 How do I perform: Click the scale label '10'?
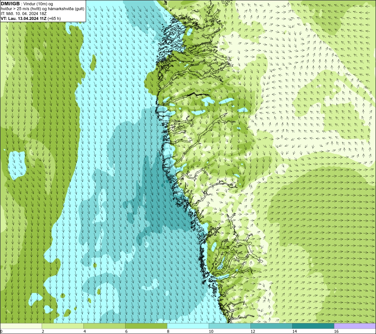coord(211,331)
